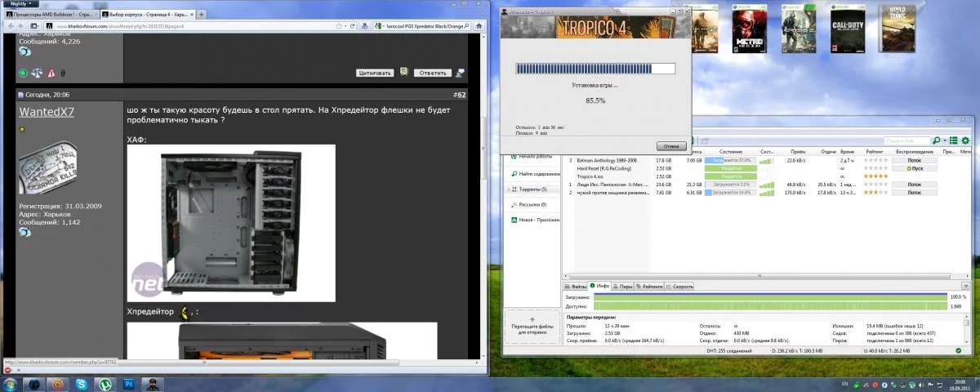The width and height of the screenshot is (980, 392).
Task: Click the browser forward arrow button
Action: tap(21, 25)
